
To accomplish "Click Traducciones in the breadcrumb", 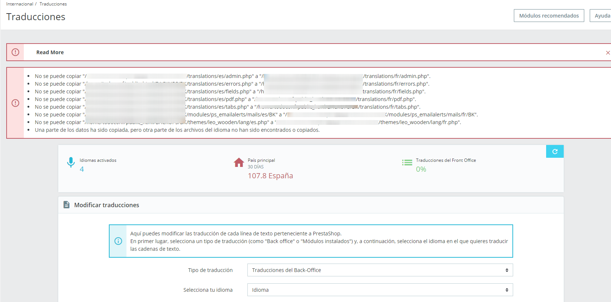I will click(x=53, y=4).
